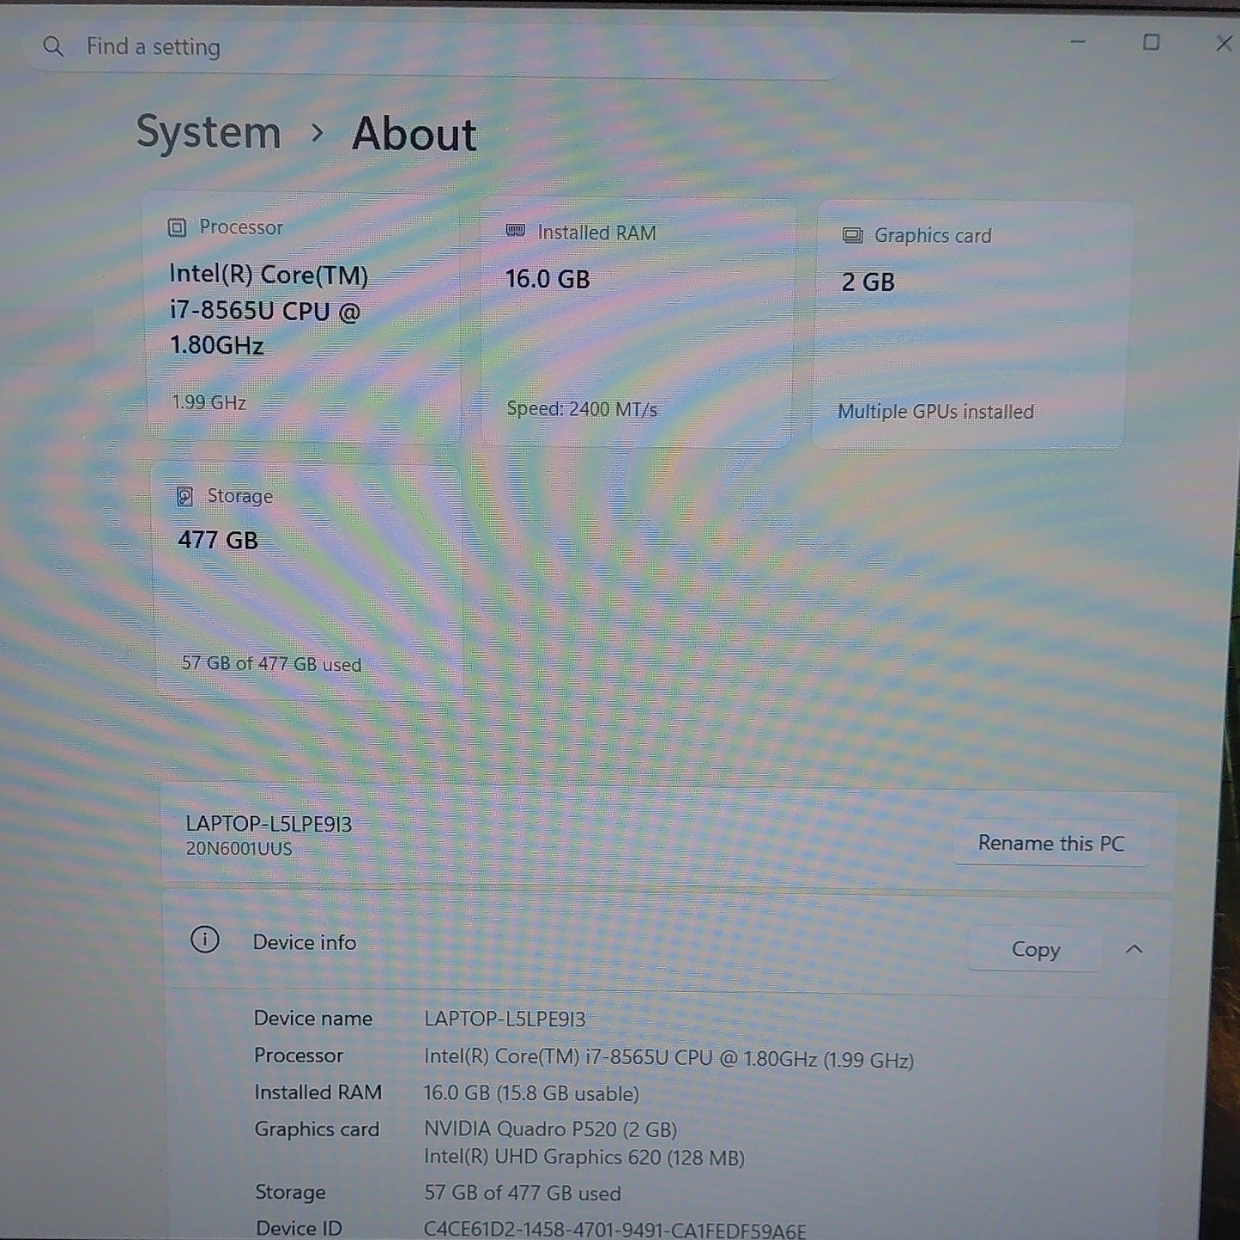Image resolution: width=1240 pixels, height=1240 pixels.
Task: Copy the device info
Action: coord(1035,949)
